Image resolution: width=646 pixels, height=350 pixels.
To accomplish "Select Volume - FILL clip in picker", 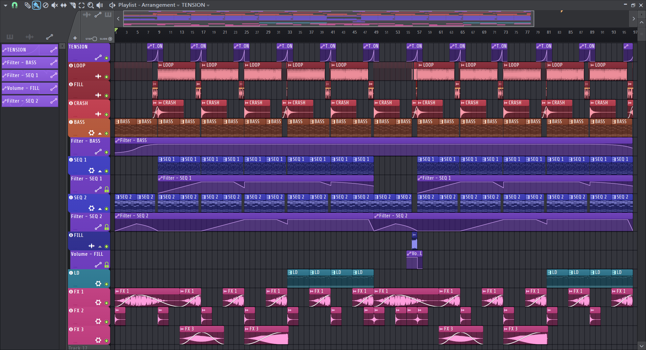I will pyautogui.click(x=30, y=88).
